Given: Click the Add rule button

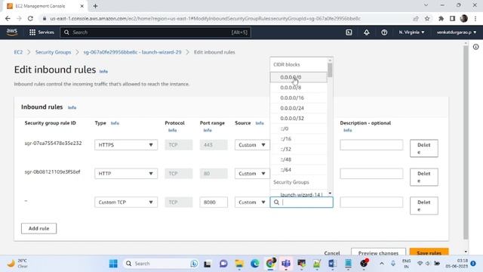Looking at the screenshot, I should tap(38, 228).
